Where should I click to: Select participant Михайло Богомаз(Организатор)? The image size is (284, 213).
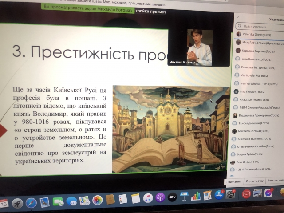click(259, 43)
